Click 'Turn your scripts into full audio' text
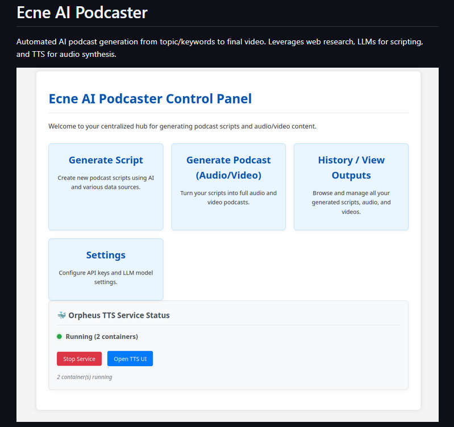 tap(228, 197)
